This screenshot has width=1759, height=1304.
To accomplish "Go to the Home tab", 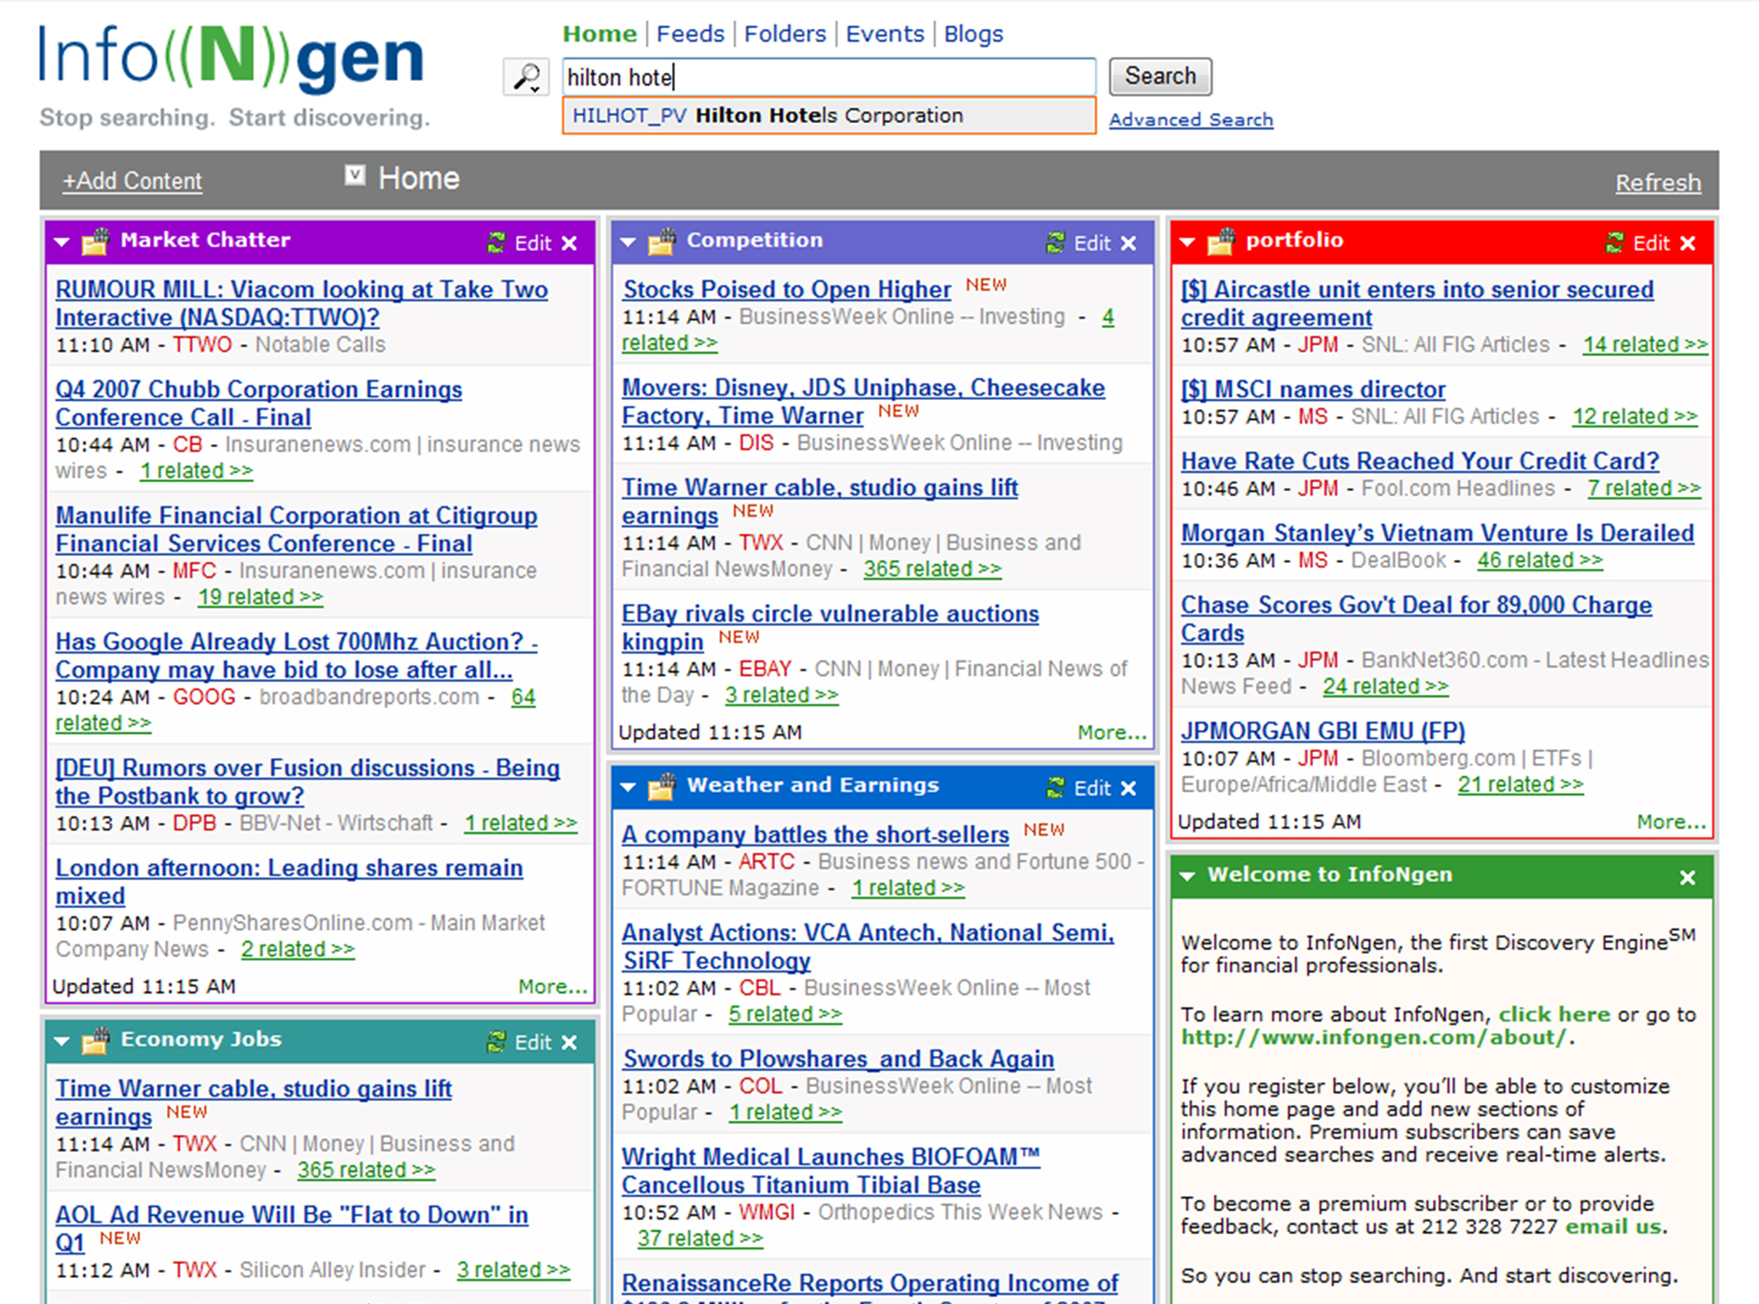I will click(x=599, y=34).
